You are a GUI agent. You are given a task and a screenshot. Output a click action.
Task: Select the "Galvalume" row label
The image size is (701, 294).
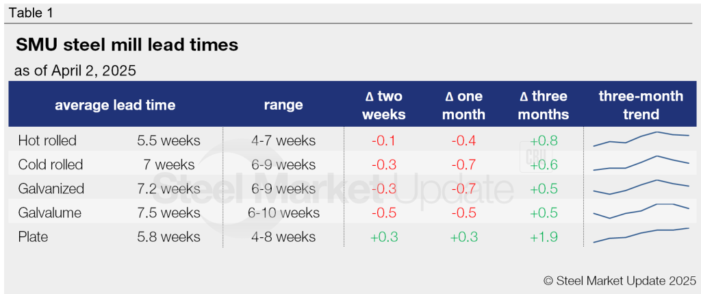pos(50,212)
